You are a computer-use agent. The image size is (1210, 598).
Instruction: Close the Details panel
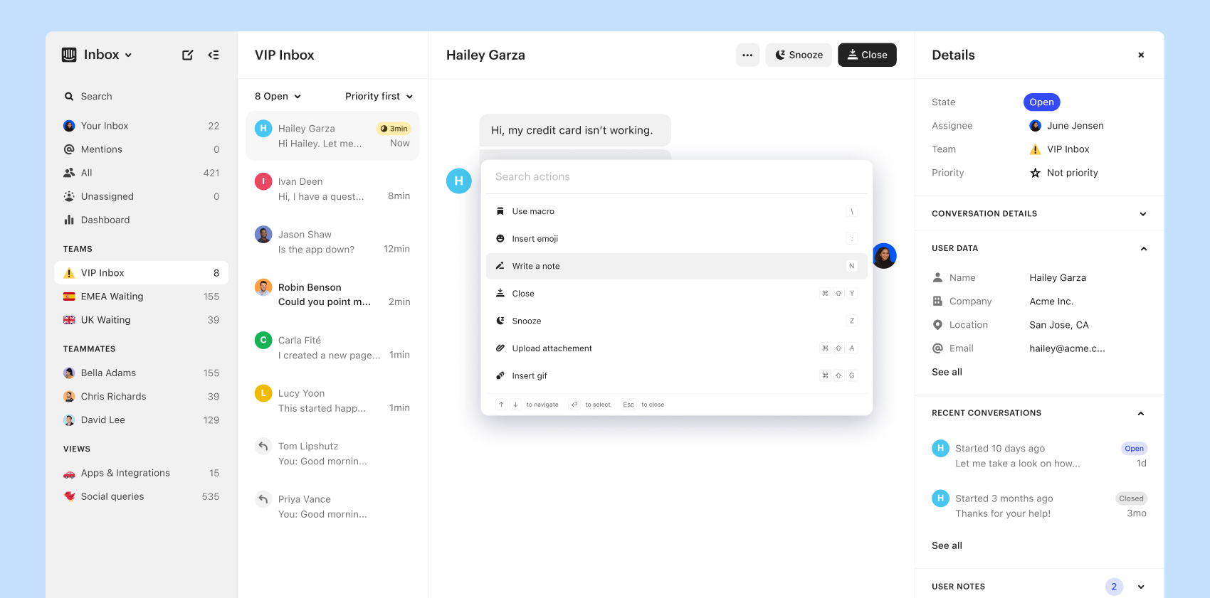[1141, 55]
